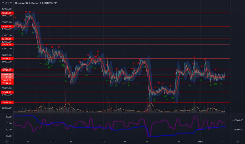The image size is (245, 144).
Task: Click the Z timezone button at bottom-left
Action: (x=7, y=141)
